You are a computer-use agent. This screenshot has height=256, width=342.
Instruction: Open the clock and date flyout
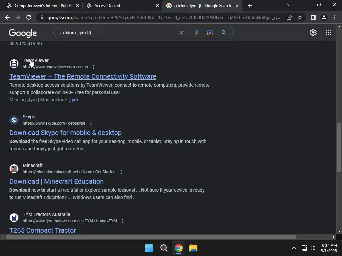pyautogui.click(x=329, y=248)
